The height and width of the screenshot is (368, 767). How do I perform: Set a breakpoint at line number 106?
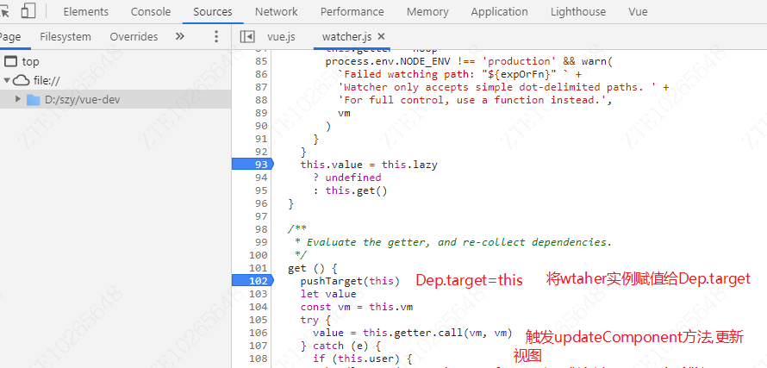pyautogui.click(x=259, y=333)
